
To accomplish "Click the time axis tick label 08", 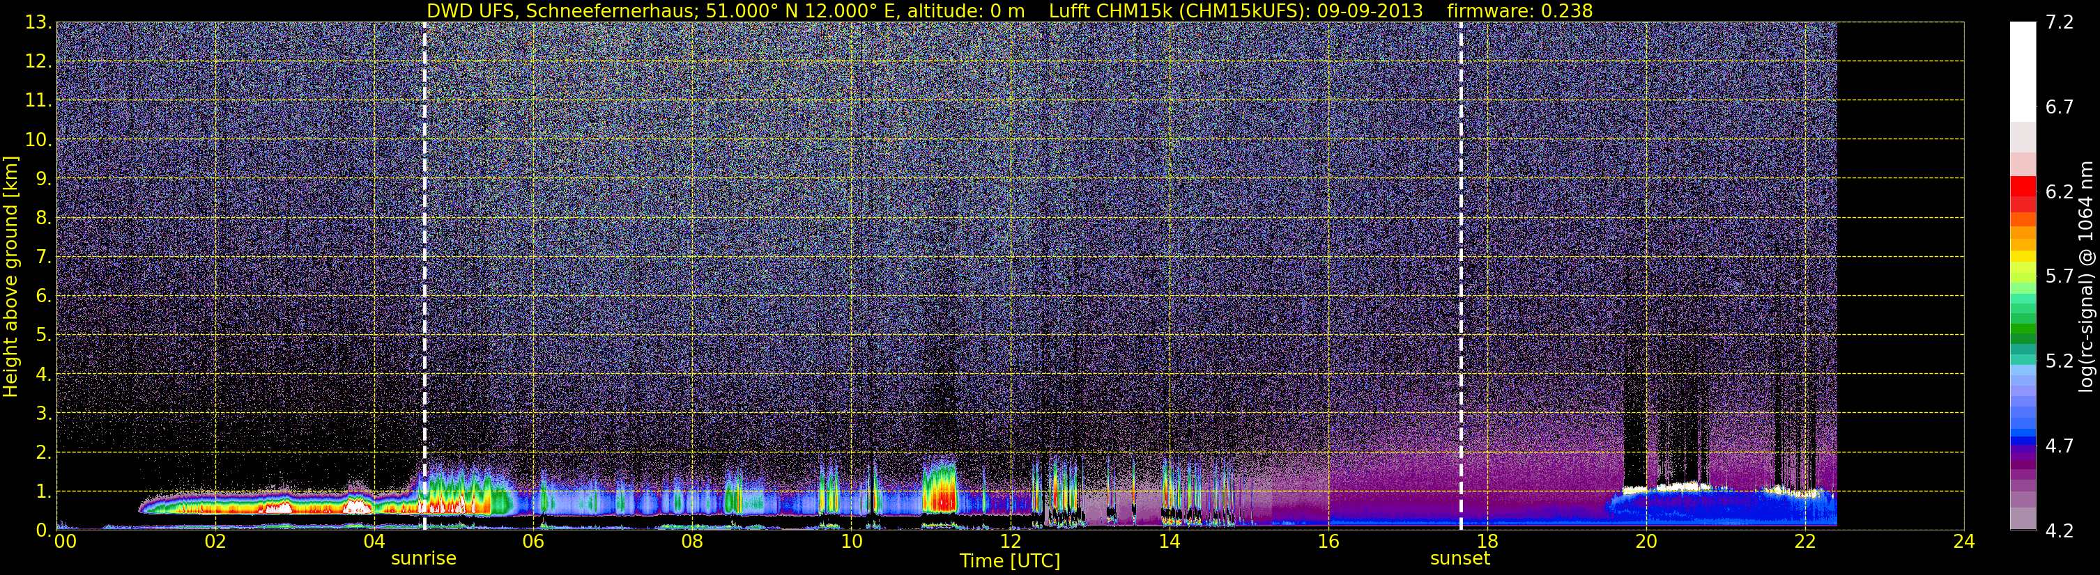I will point(692,542).
